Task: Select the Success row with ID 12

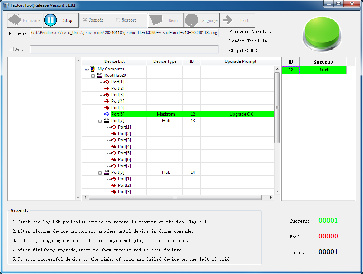Action: click(x=314, y=70)
